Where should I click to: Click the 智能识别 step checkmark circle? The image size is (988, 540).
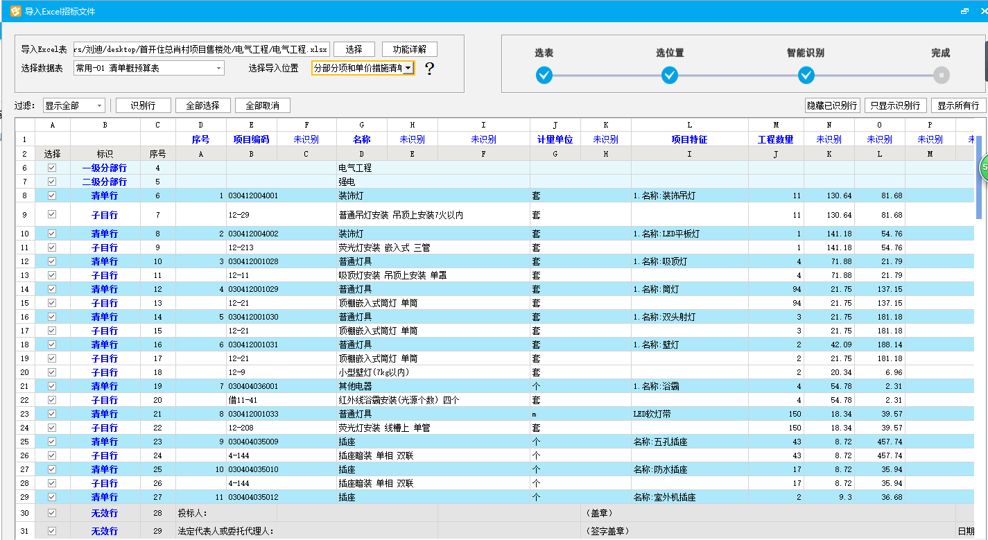tap(806, 75)
